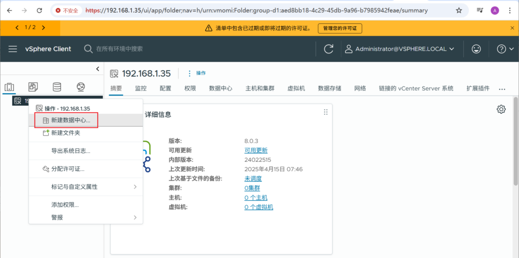Switch to 数据中心 tab
This screenshot has height=258, width=519.
tap(220, 88)
